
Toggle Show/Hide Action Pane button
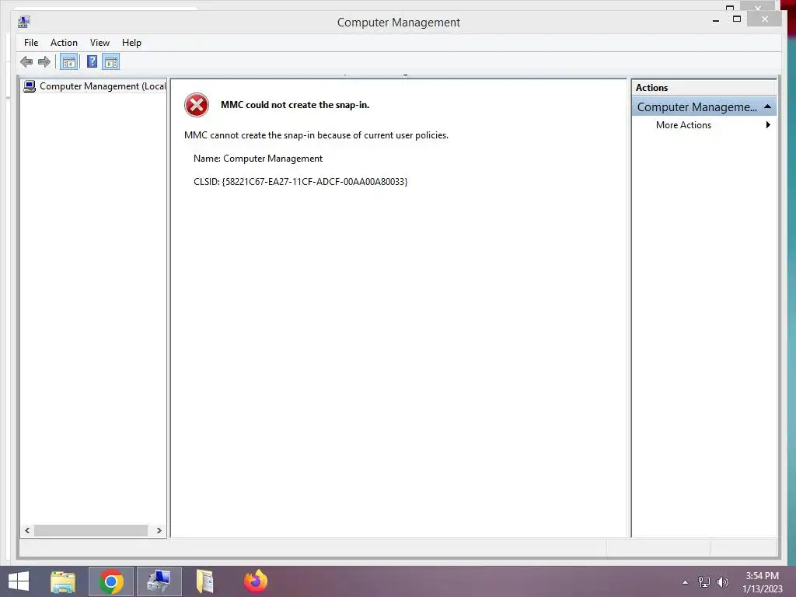pyautogui.click(x=110, y=62)
